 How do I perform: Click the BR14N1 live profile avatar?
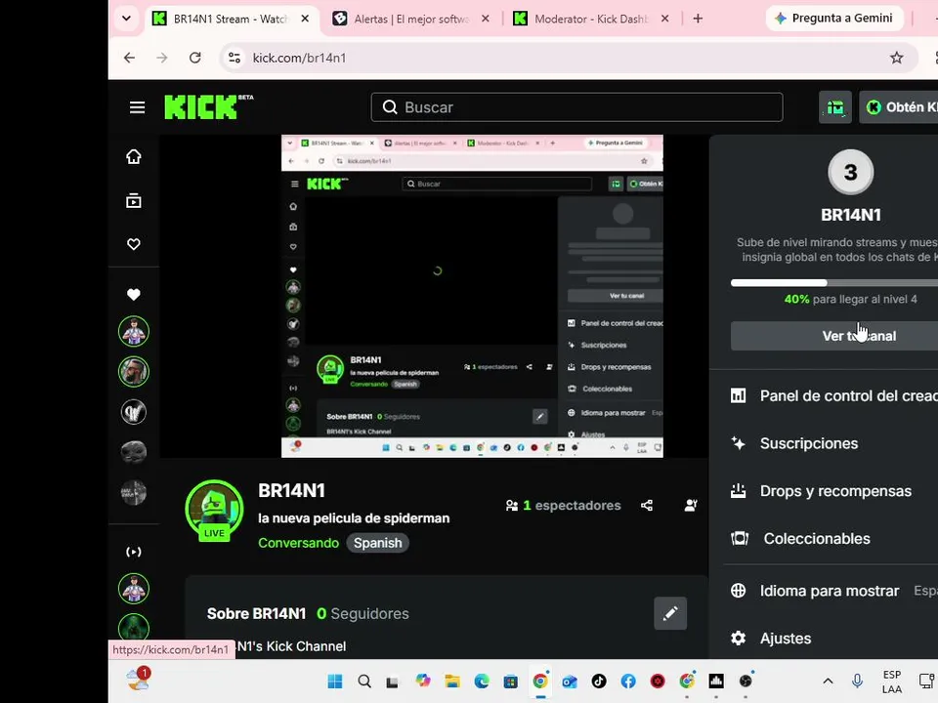214,510
